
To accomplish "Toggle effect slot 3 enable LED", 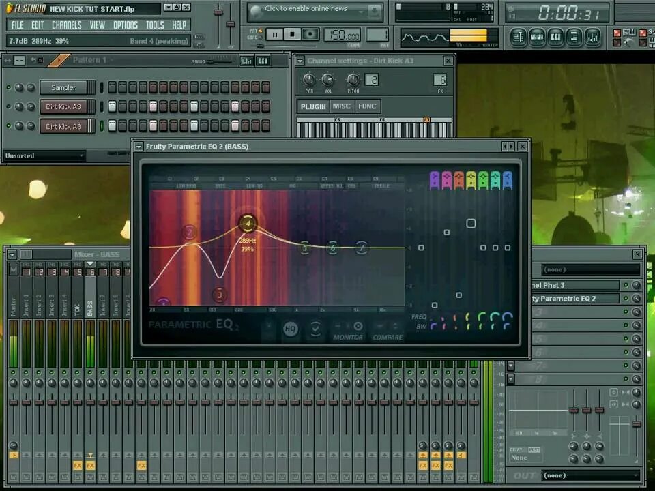I will point(626,312).
